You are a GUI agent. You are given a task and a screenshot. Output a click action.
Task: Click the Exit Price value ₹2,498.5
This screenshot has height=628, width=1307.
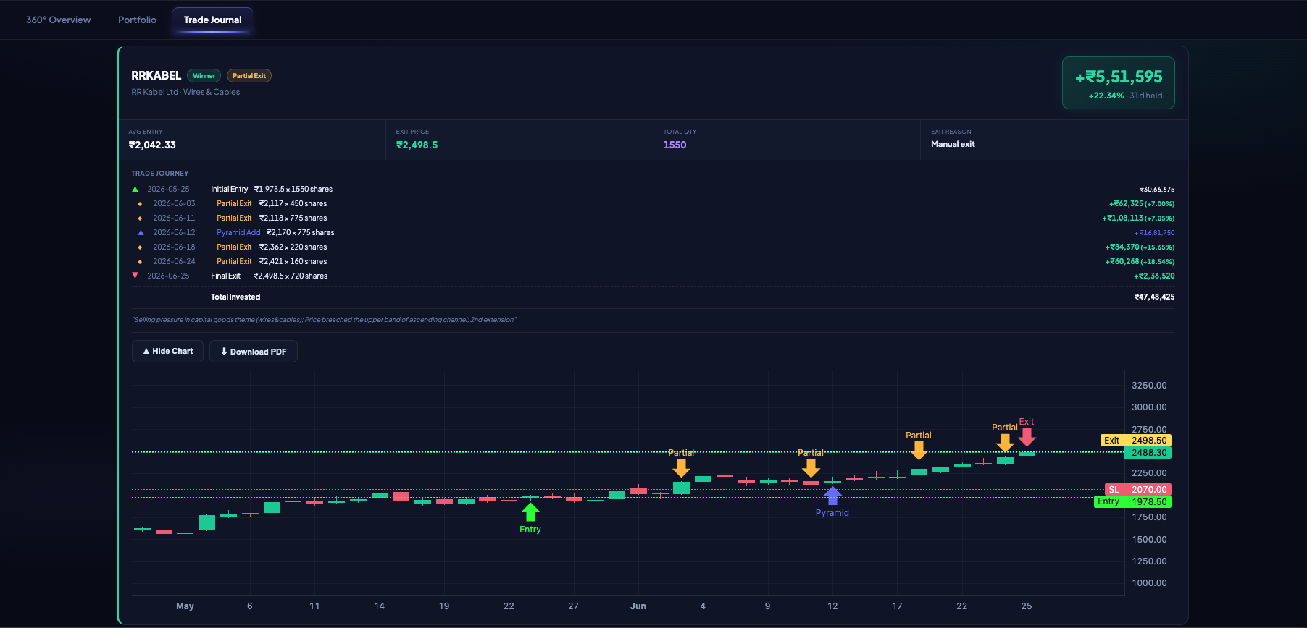[x=417, y=145]
